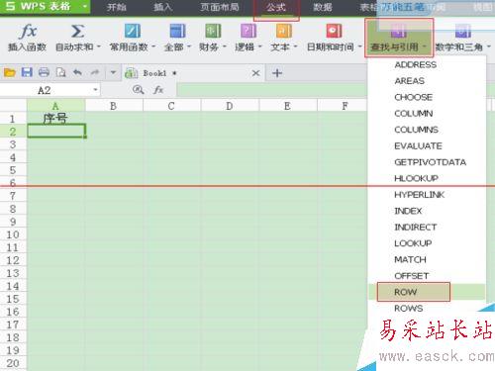The height and width of the screenshot is (371, 495).
Task: Choose the ROWS function
Action: [409, 309]
